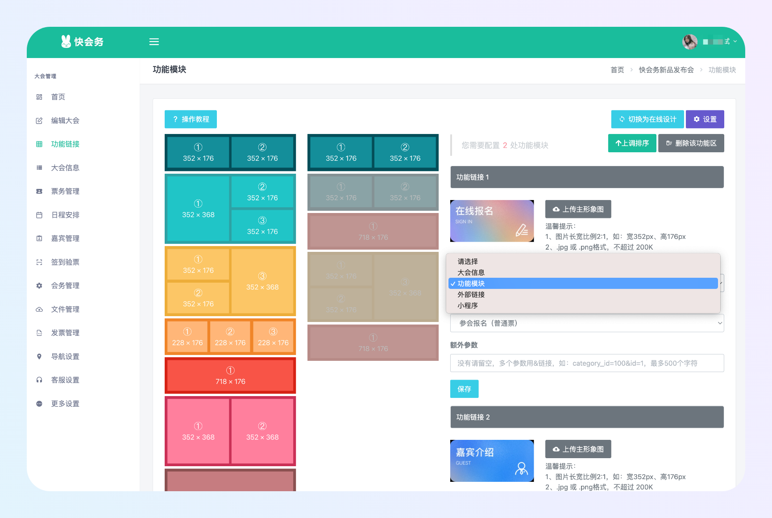The height and width of the screenshot is (518, 772).
Task: Select 外部链接 from the open dropdown list
Action: coord(471,295)
